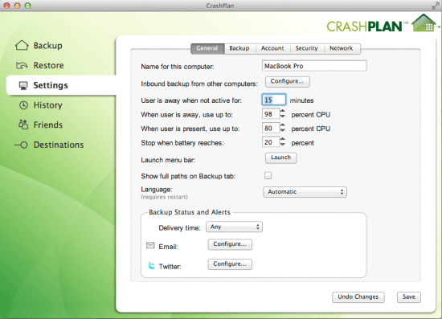Click the Settings monitor icon in sidebar
The image size is (442, 319).
point(23,85)
